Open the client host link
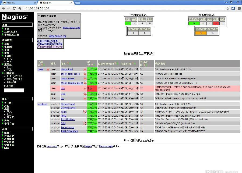The width and height of the screenshot is (242, 173). (x=40, y=69)
